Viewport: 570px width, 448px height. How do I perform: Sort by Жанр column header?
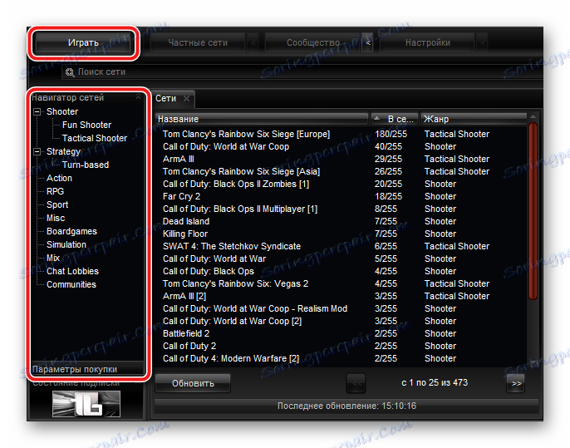(x=474, y=119)
